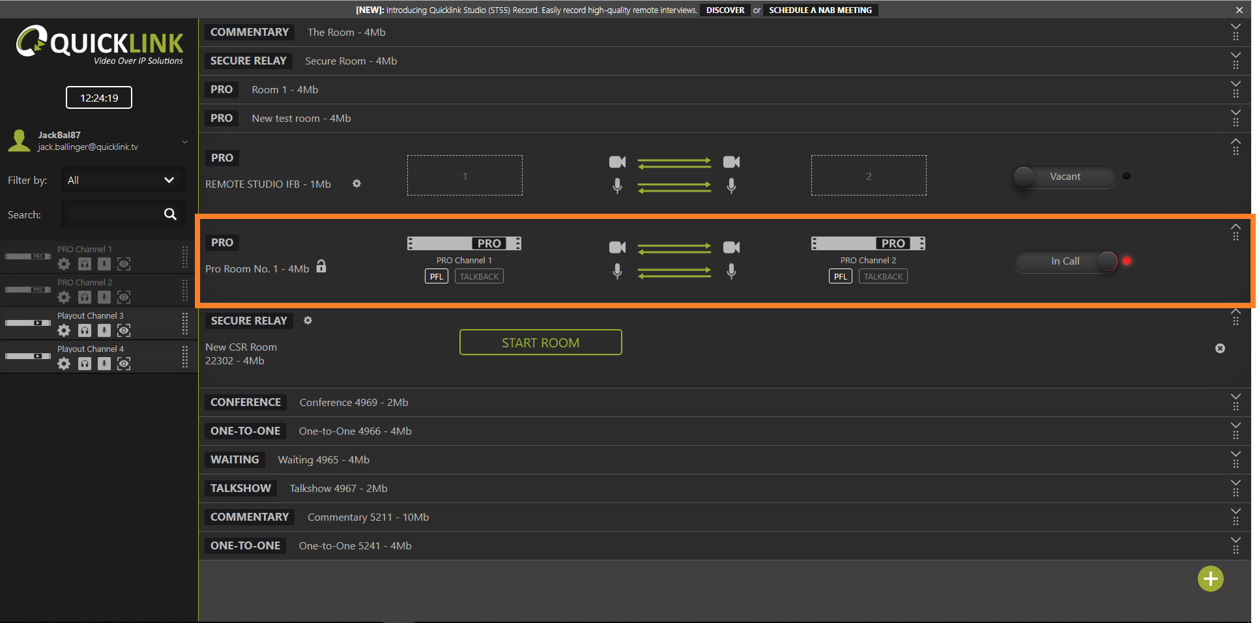Screen dimensions: 1259x623
Task: Open settings gear for PRO Channel 2
Action: (64, 297)
